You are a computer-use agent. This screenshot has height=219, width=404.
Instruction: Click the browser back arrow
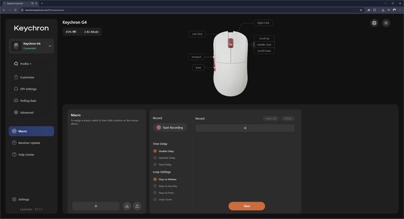(x=4, y=10)
